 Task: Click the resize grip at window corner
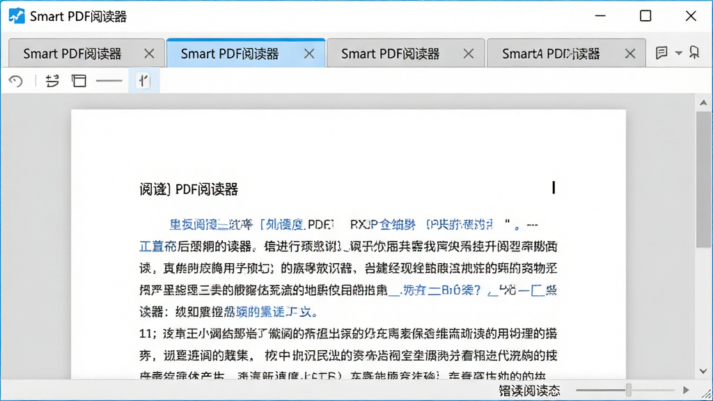pos(706,394)
